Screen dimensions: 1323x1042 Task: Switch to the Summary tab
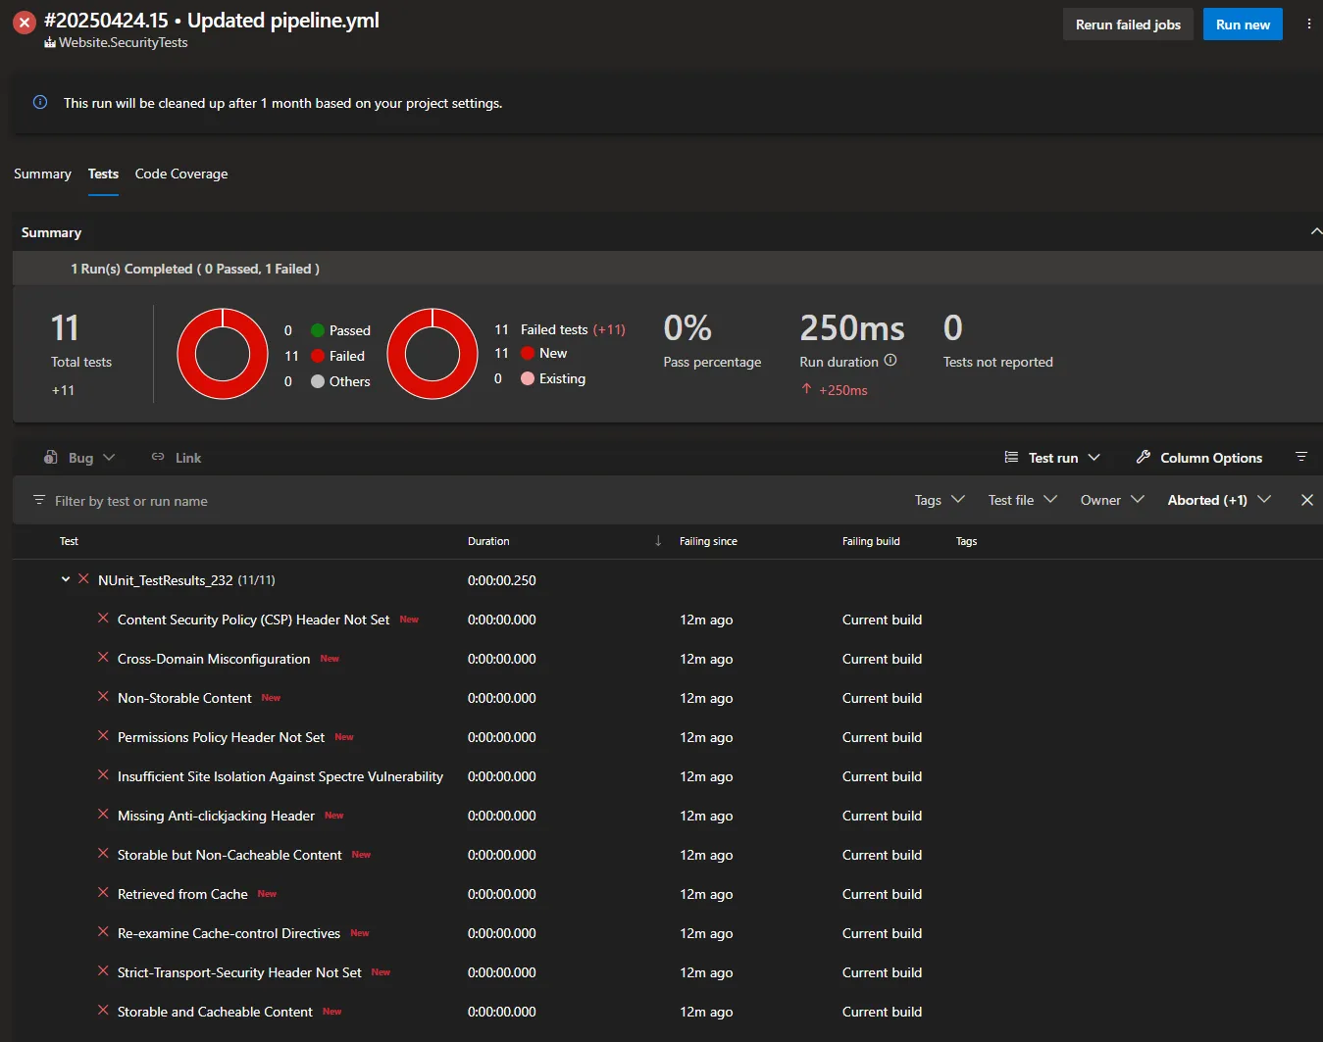tap(42, 174)
